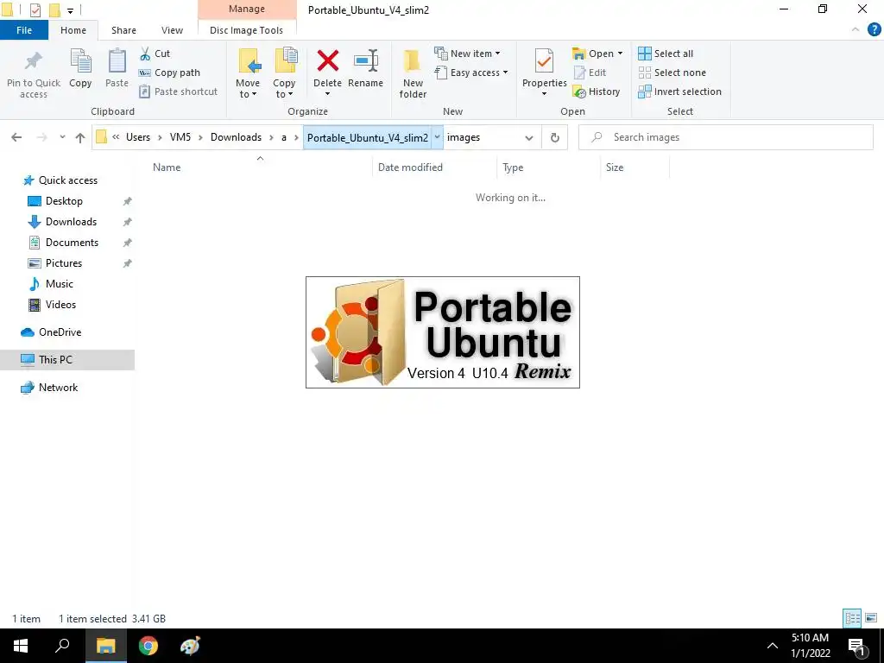Open OneDrive in navigation pane

click(60, 332)
